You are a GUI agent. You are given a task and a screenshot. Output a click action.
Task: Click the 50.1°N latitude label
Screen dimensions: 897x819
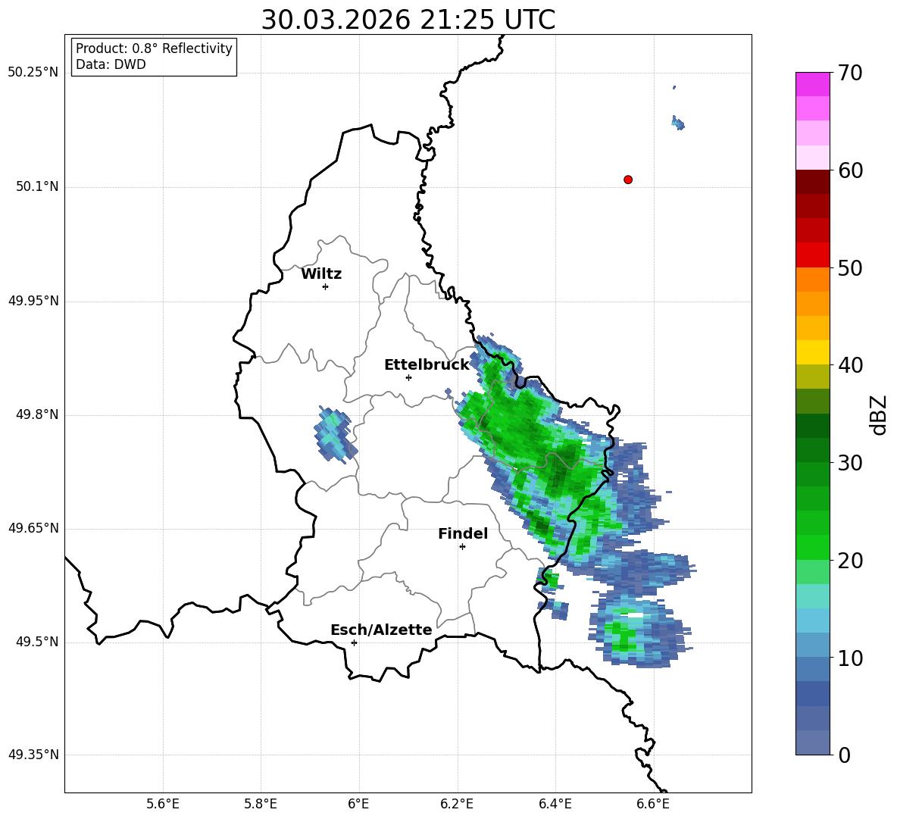[37, 187]
